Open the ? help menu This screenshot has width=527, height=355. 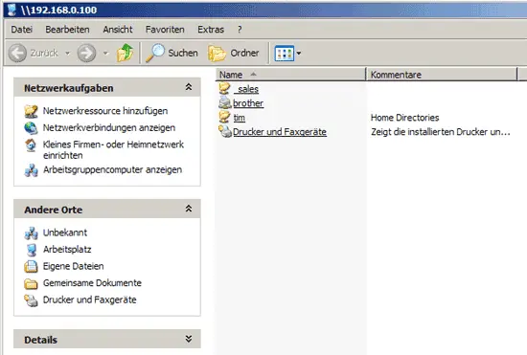240,30
